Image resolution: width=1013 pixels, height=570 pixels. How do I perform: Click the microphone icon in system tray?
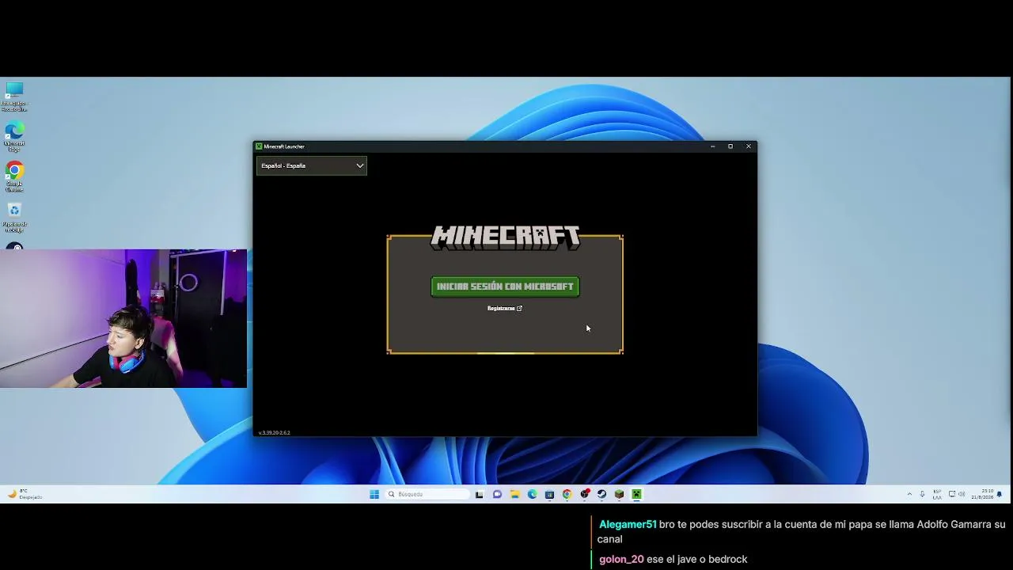tap(922, 494)
